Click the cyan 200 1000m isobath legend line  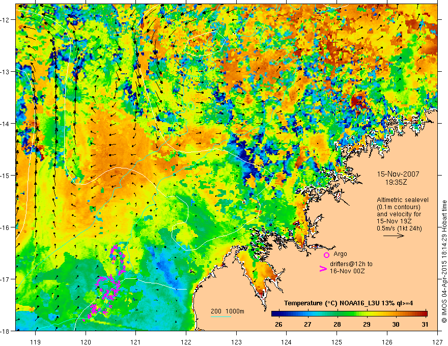coord(221,316)
